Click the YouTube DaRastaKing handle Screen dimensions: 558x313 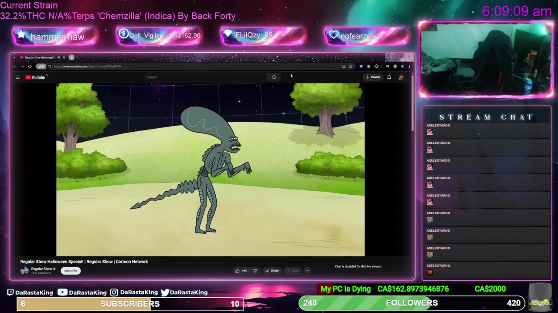tap(83, 292)
